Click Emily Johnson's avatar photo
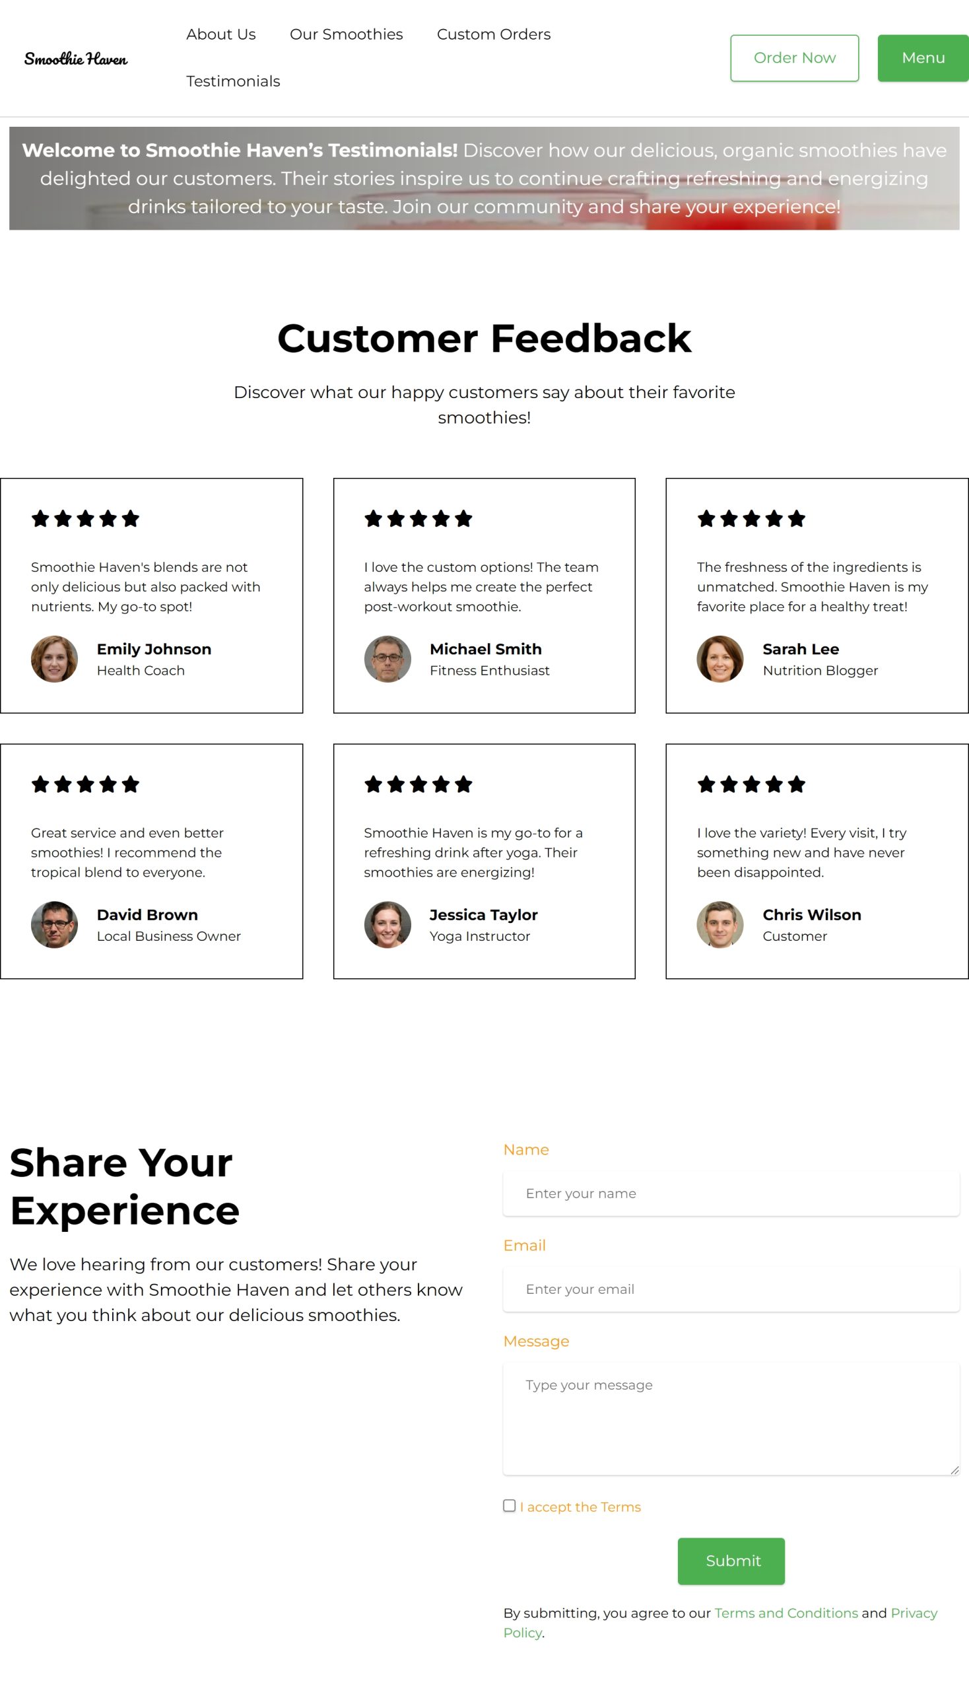Screen dimensions: 969x1690 point(55,659)
